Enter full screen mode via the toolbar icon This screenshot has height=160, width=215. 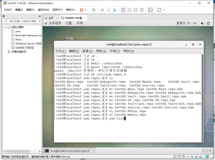point(135,10)
